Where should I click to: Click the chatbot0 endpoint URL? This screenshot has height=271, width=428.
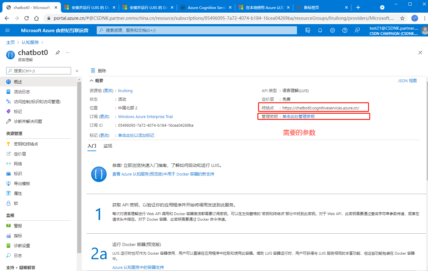pyautogui.click(x=321, y=108)
